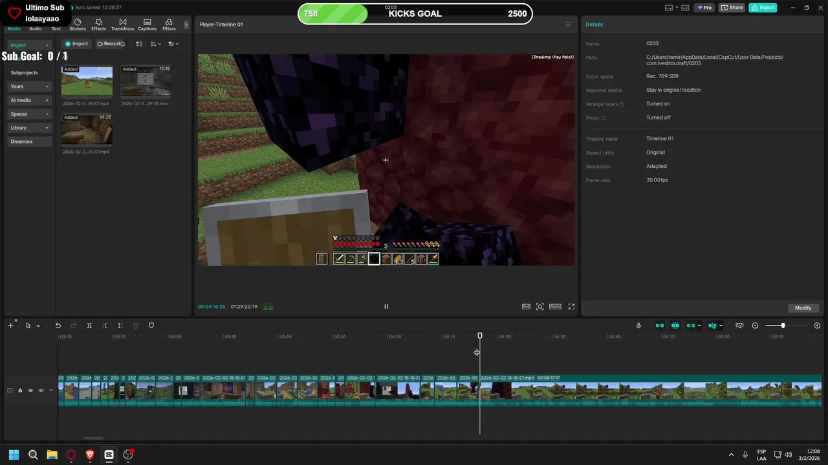Image resolution: width=828 pixels, height=465 pixels.
Task: Expand the Spaces section
Action: click(29, 114)
